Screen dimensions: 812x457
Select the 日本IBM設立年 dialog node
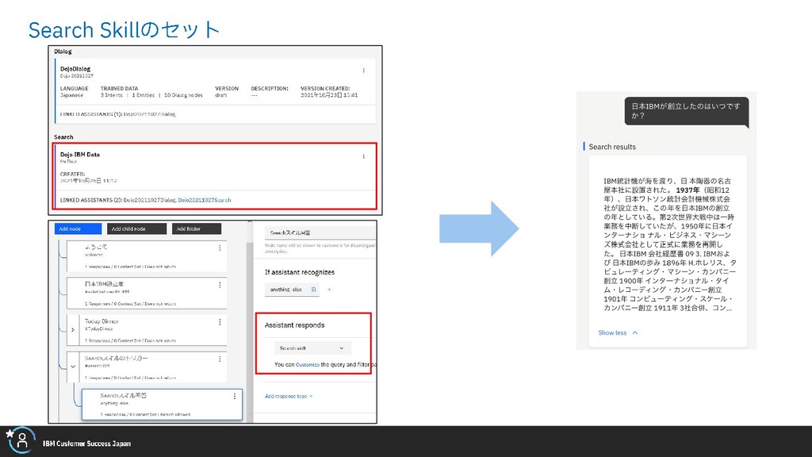coord(147,294)
